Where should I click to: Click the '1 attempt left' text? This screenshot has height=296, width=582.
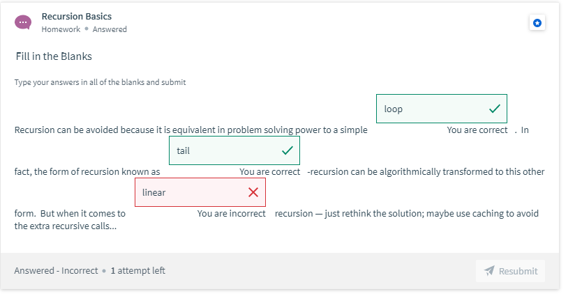coord(137,271)
